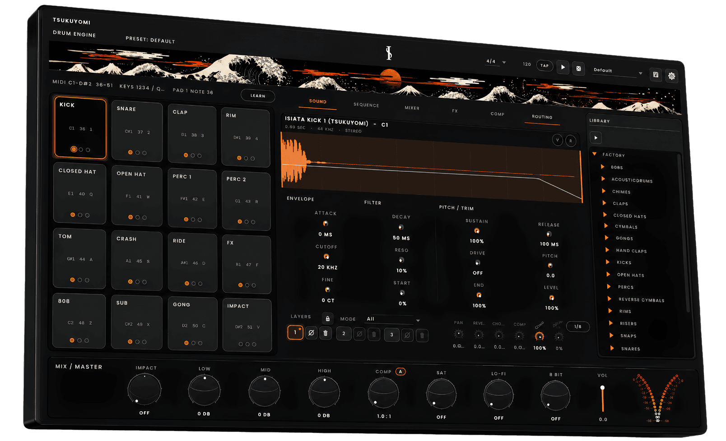This screenshot has width=726, height=441.
Task: Click the Sustain knob
Action: 477,230
